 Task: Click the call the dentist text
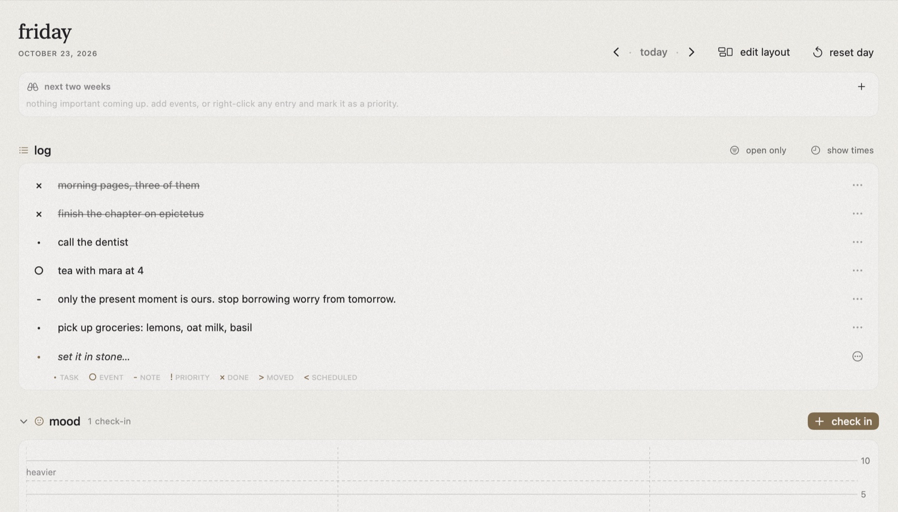(x=93, y=242)
